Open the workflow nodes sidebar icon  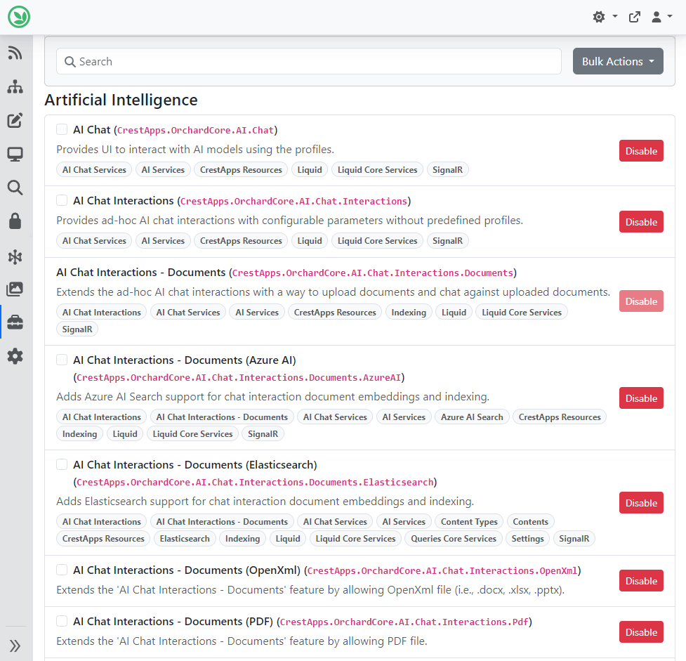tap(15, 256)
